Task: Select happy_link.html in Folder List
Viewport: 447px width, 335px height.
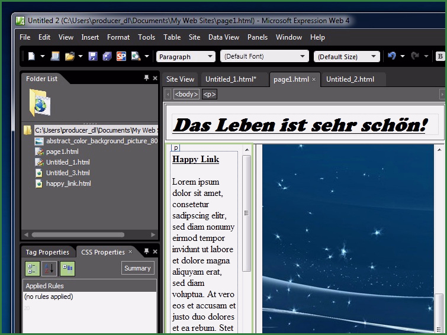Action: 68,183
